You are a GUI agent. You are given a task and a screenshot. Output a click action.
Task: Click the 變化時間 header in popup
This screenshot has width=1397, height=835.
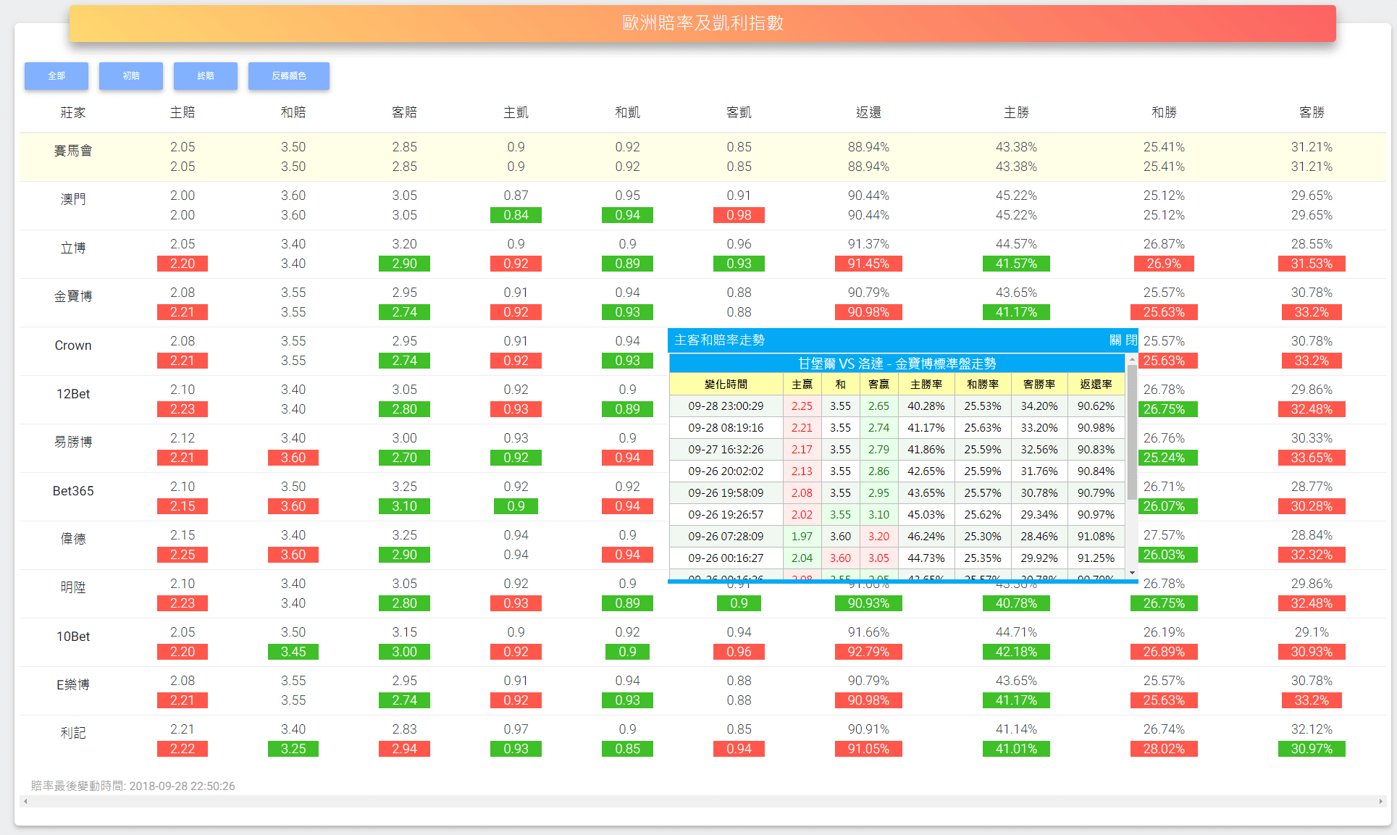point(726,385)
